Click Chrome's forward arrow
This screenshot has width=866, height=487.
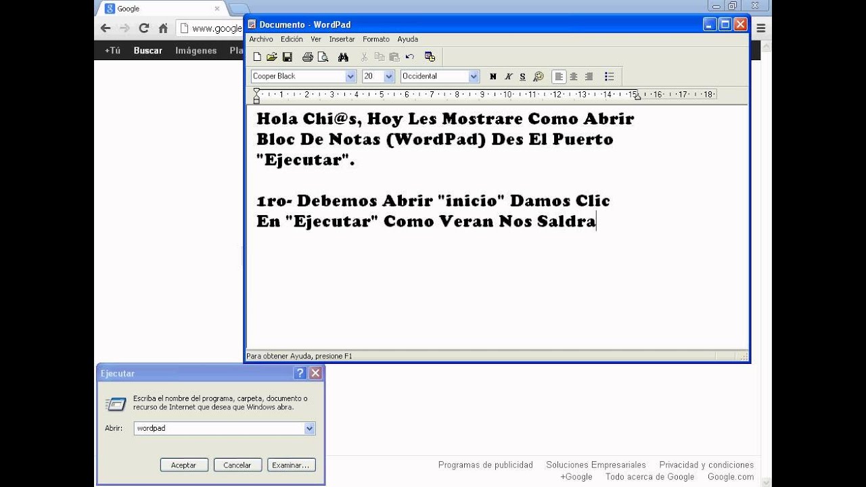pos(124,28)
